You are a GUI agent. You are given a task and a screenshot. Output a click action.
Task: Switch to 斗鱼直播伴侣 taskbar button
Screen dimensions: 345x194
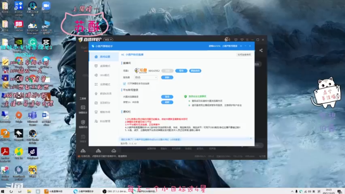click(54, 191)
